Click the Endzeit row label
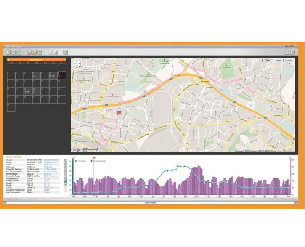Image resolution: width=305 pixels, height=247 pixels. click(x=9, y=162)
